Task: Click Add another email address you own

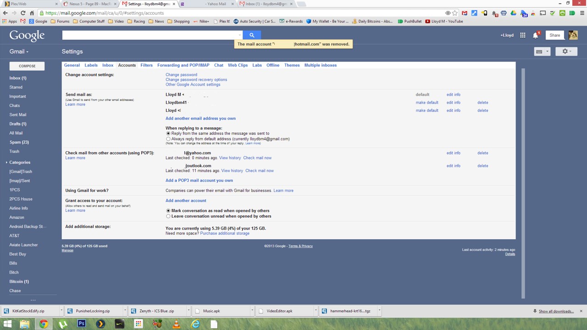Action: (200, 118)
